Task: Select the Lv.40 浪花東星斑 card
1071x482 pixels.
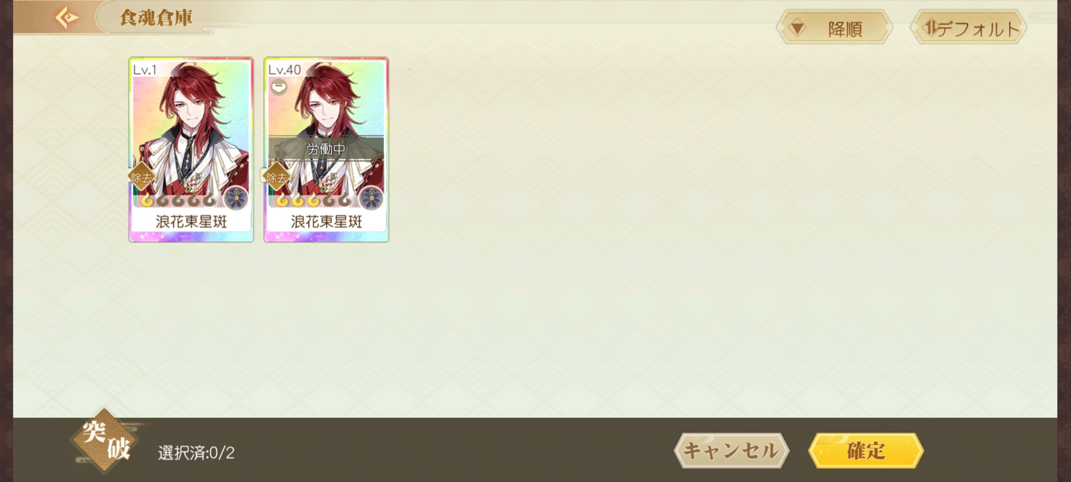Action: (x=326, y=150)
